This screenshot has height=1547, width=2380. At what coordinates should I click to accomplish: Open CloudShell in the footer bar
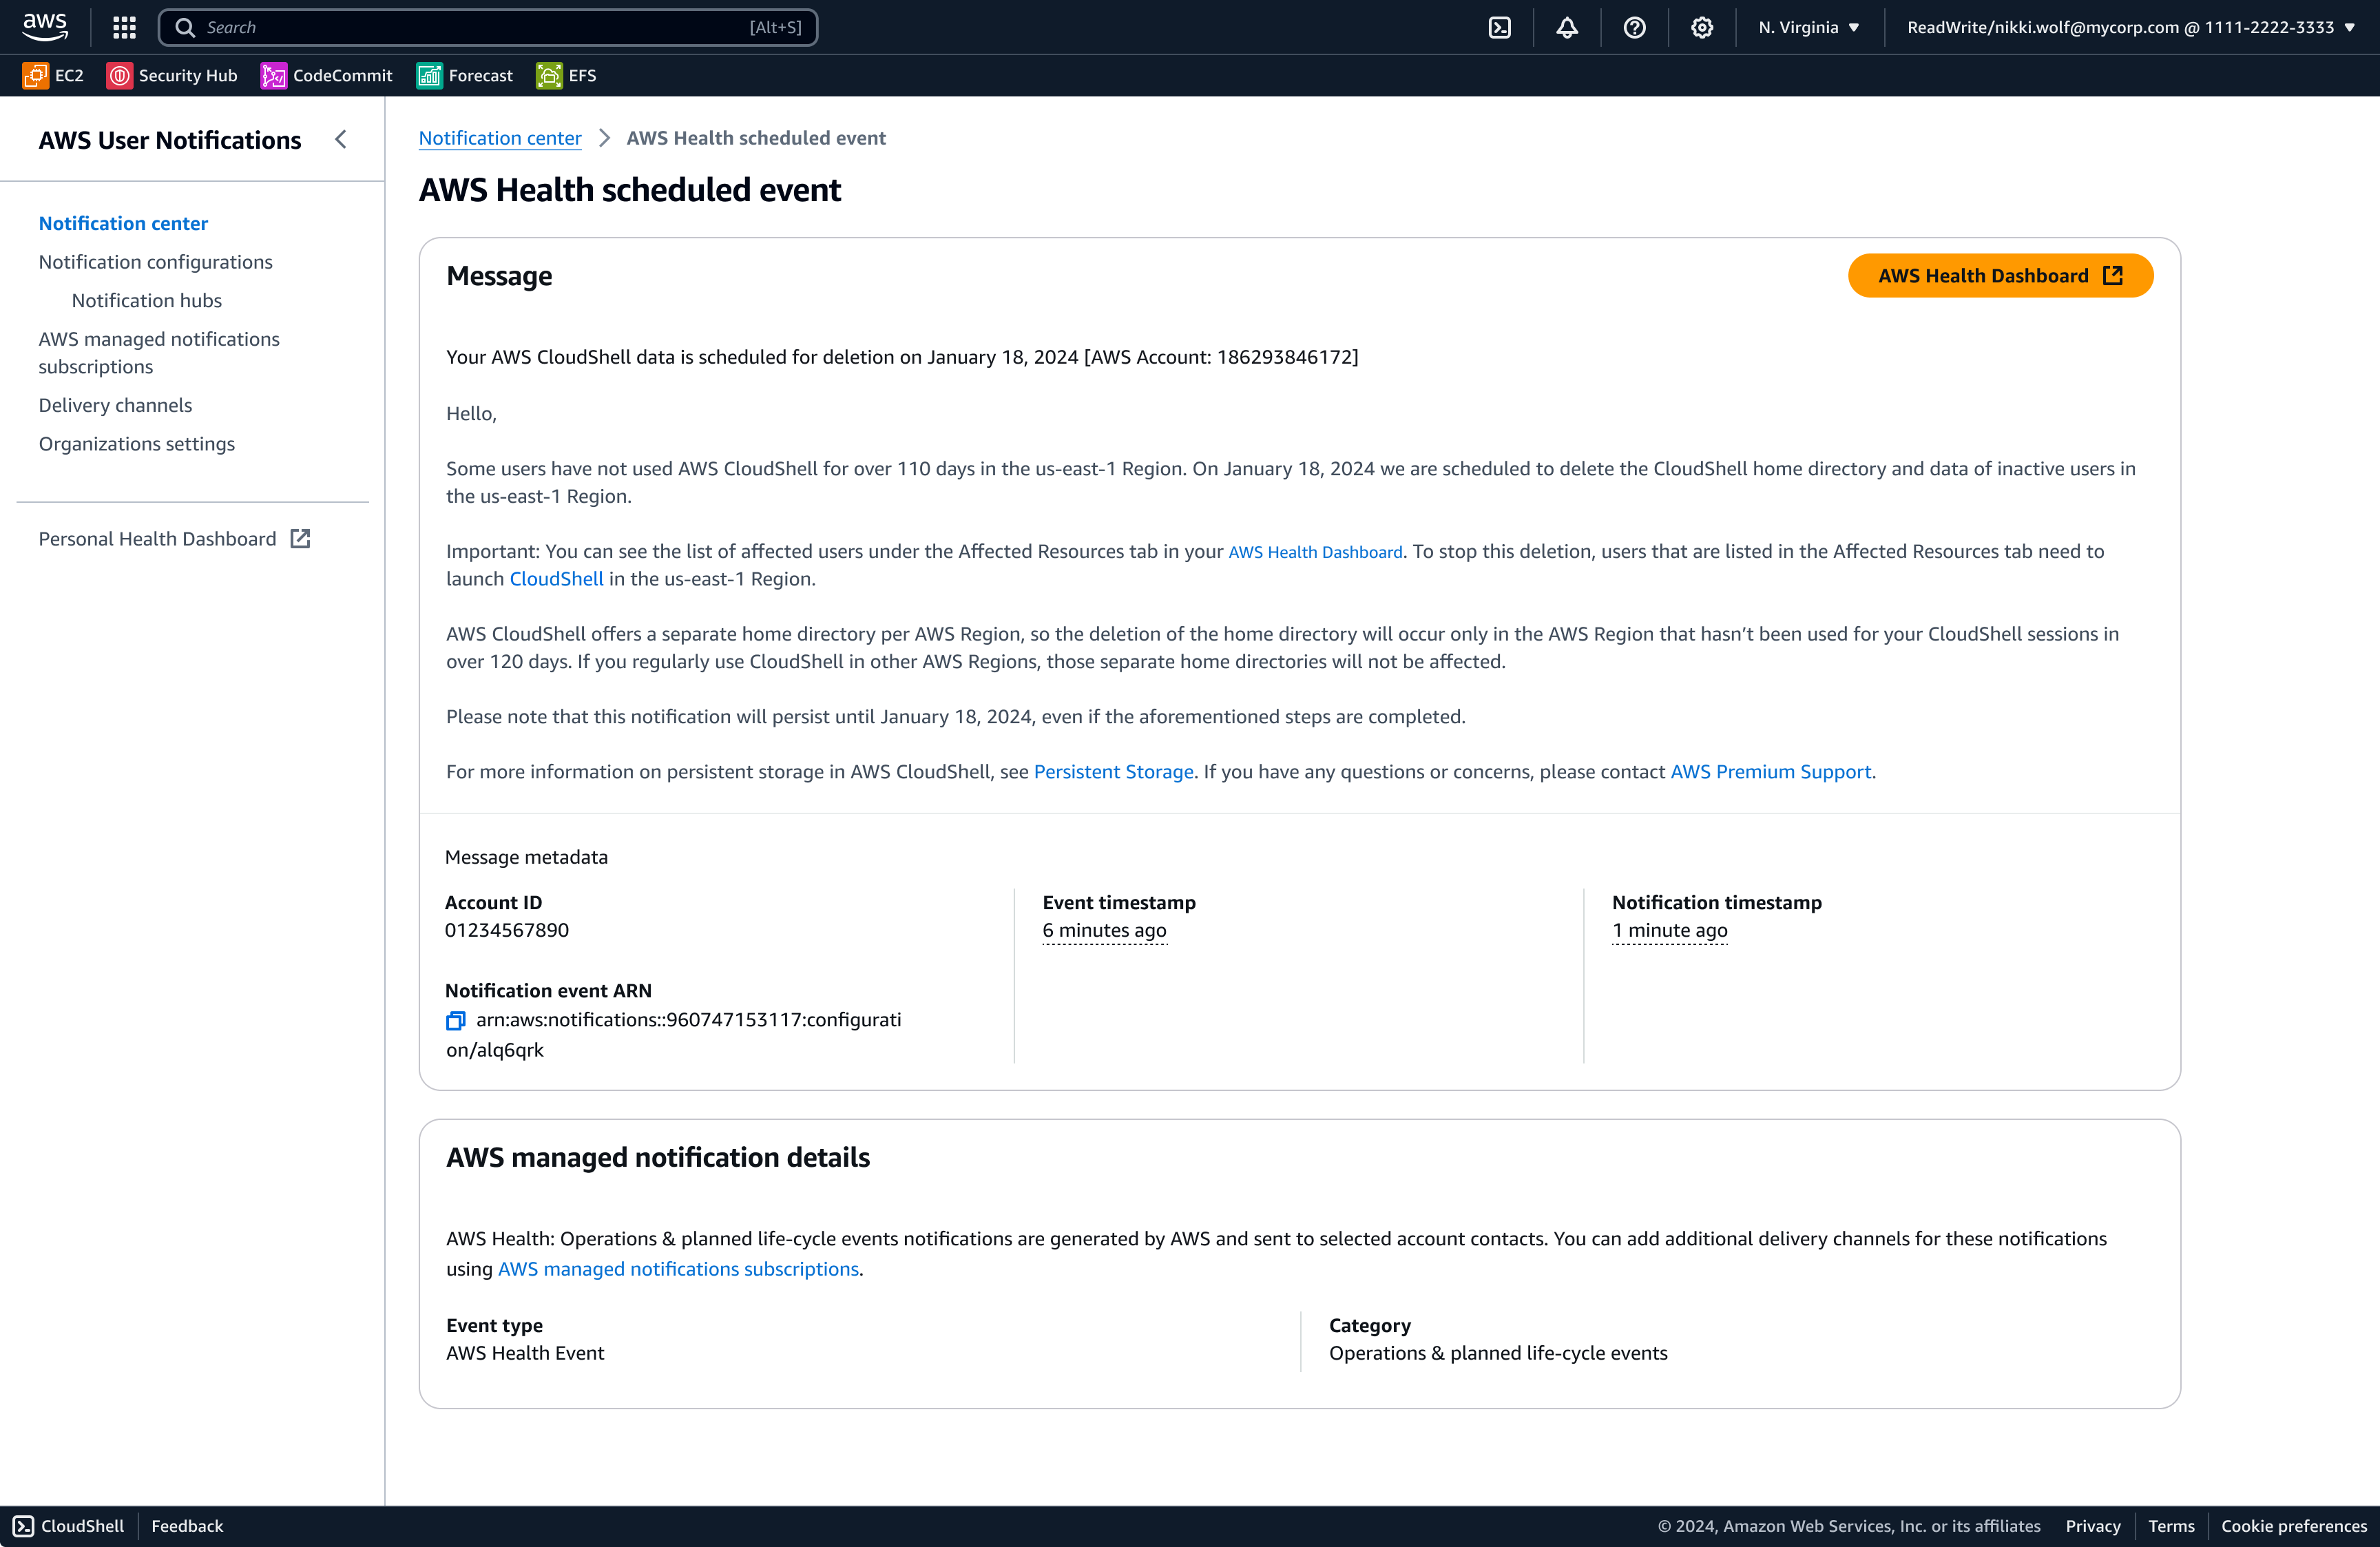[69, 1526]
